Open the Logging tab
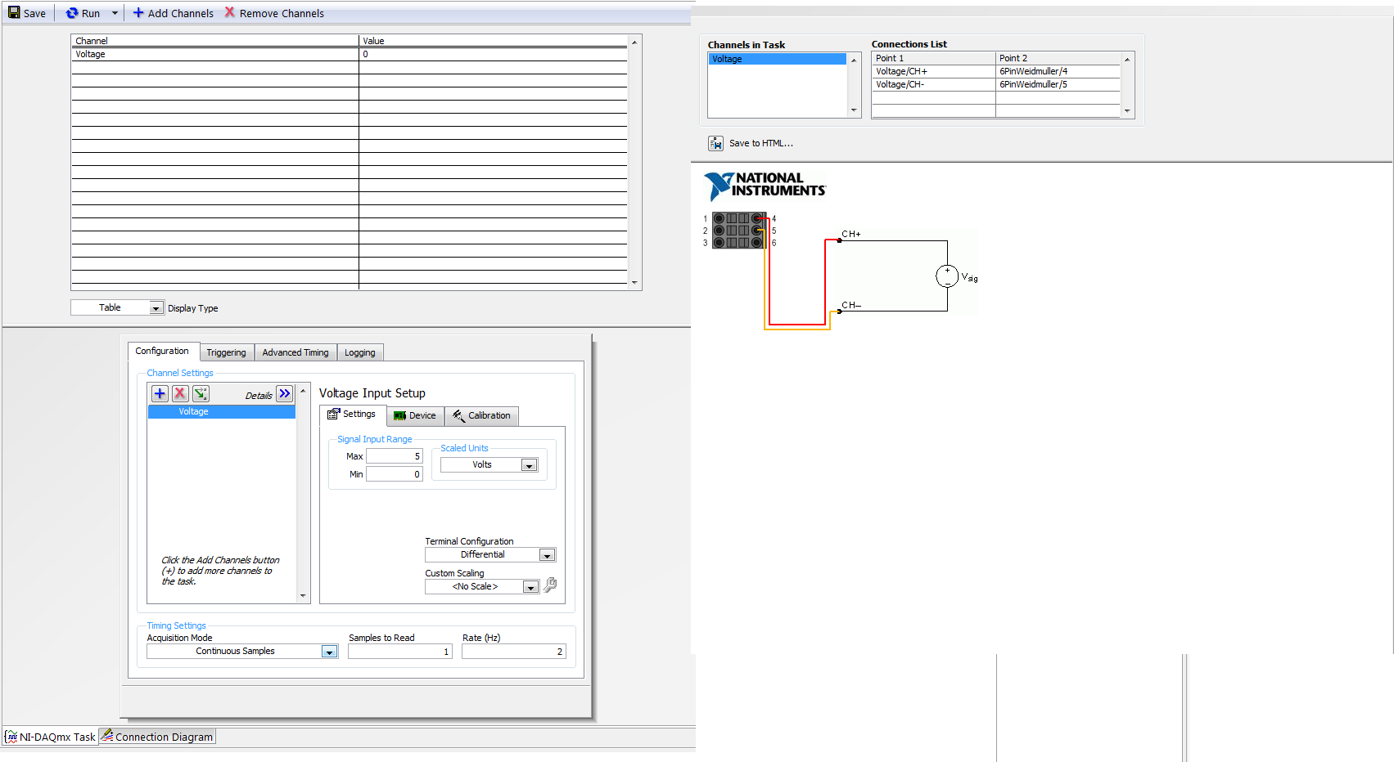 tap(360, 352)
